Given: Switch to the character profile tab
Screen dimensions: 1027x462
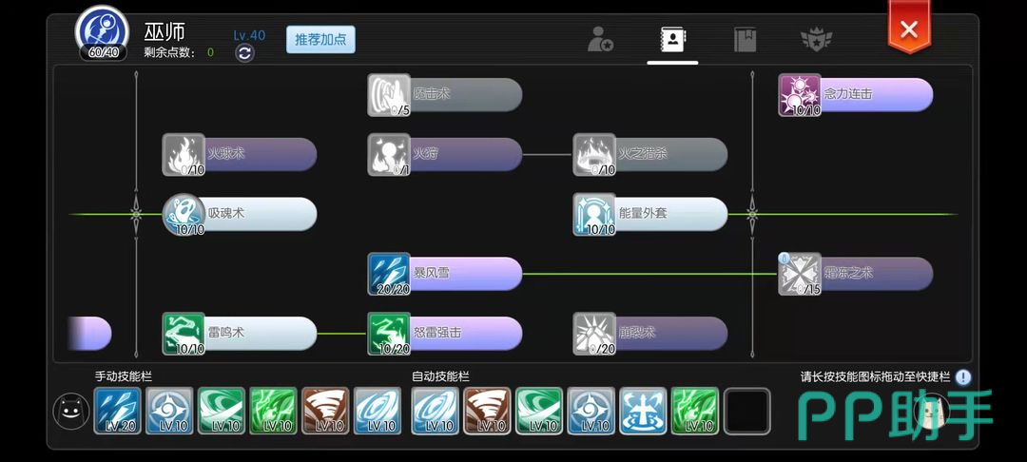Looking at the screenshot, I should tap(599, 39).
